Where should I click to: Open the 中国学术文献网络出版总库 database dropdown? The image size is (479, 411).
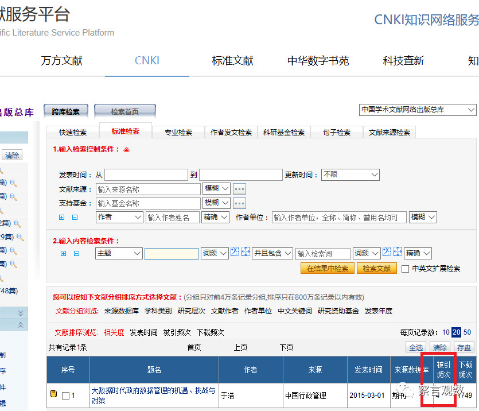[x=418, y=110]
